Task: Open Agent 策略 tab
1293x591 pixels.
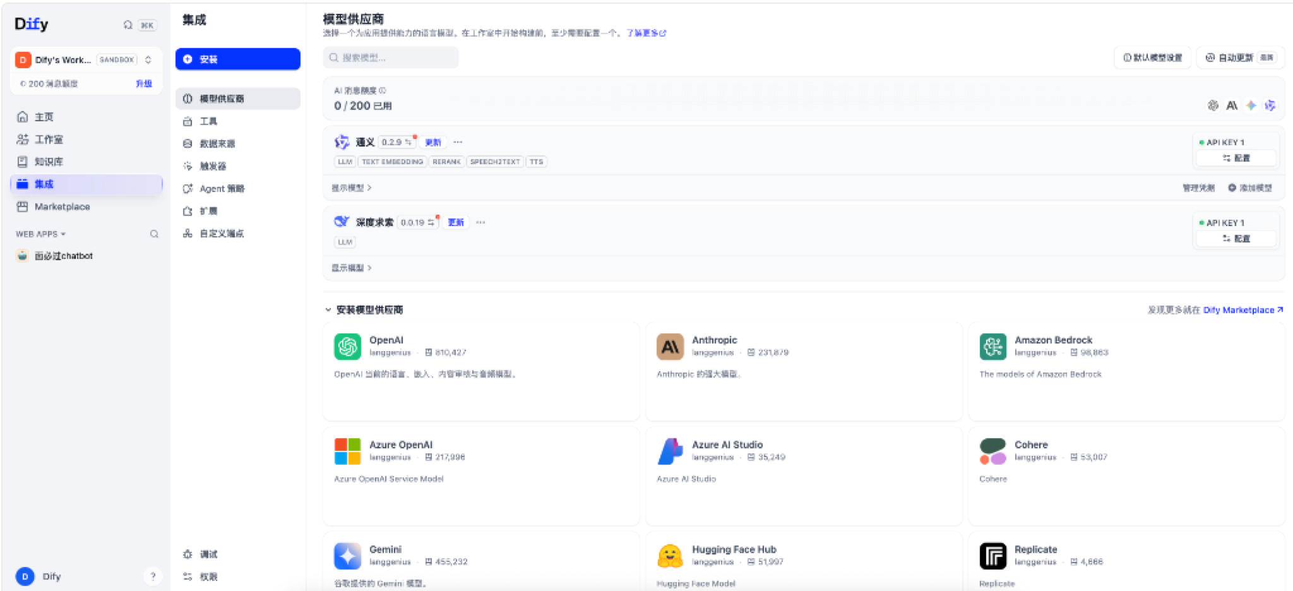Action: [238, 188]
